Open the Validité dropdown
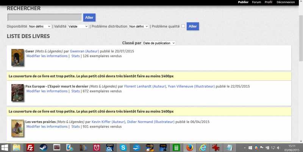This screenshot has height=152, width=303. coord(78,26)
